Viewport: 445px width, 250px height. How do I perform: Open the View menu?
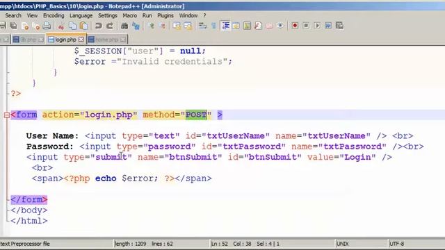[32, 15]
